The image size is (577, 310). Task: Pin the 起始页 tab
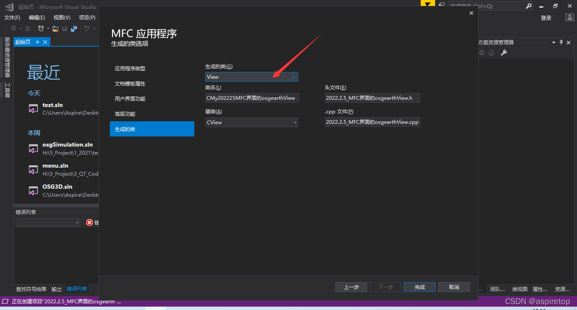37,42
